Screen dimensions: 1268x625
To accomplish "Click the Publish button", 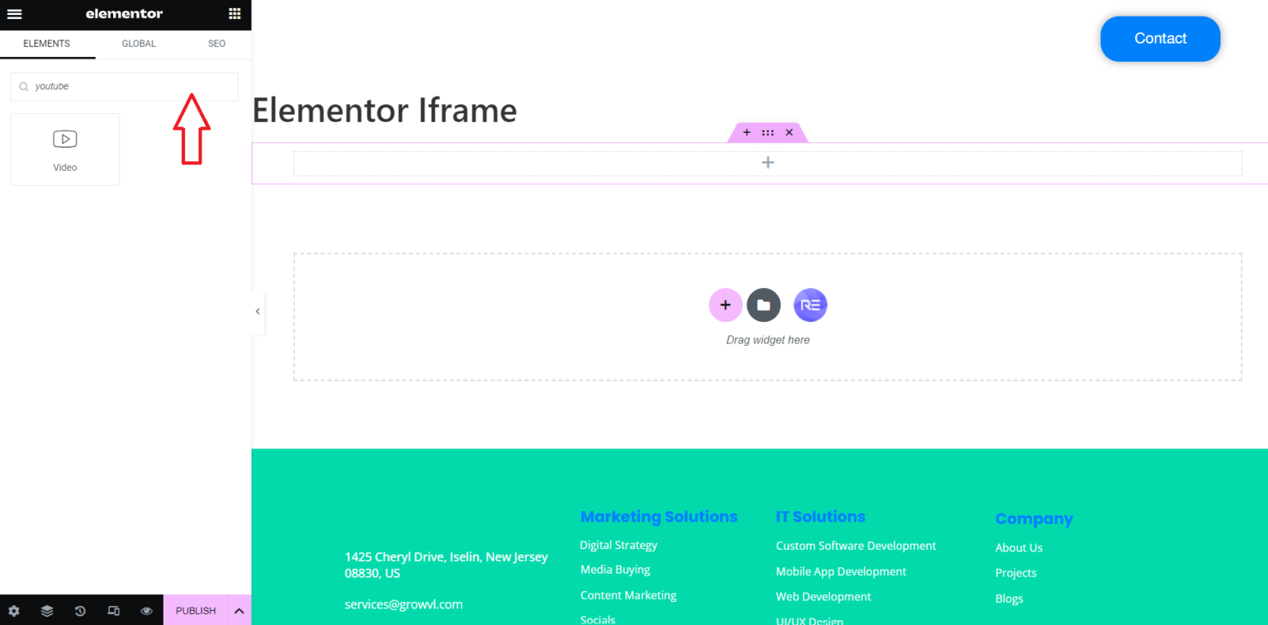I will [x=196, y=611].
